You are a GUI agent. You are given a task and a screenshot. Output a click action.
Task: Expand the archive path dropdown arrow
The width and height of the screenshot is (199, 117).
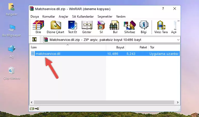point(178,40)
